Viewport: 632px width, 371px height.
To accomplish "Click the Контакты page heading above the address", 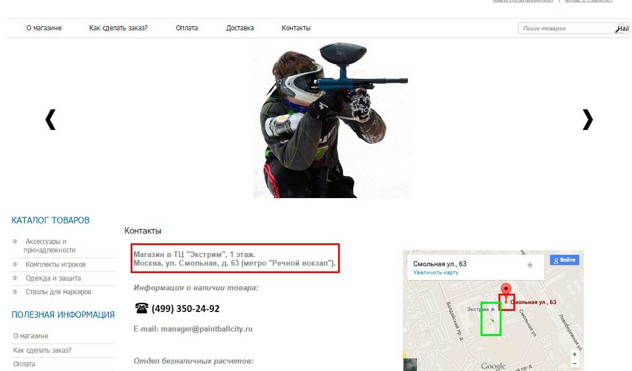I will [x=143, y=231].
